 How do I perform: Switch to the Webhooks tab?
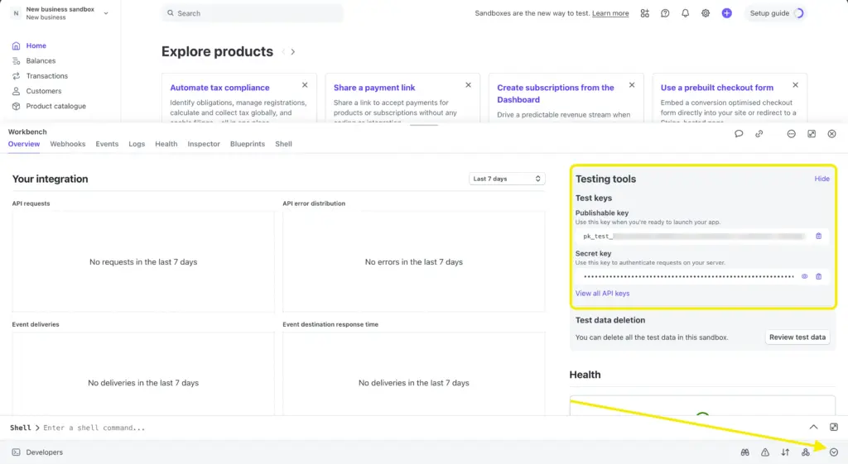pyautogui.click(x=68, y=144)
